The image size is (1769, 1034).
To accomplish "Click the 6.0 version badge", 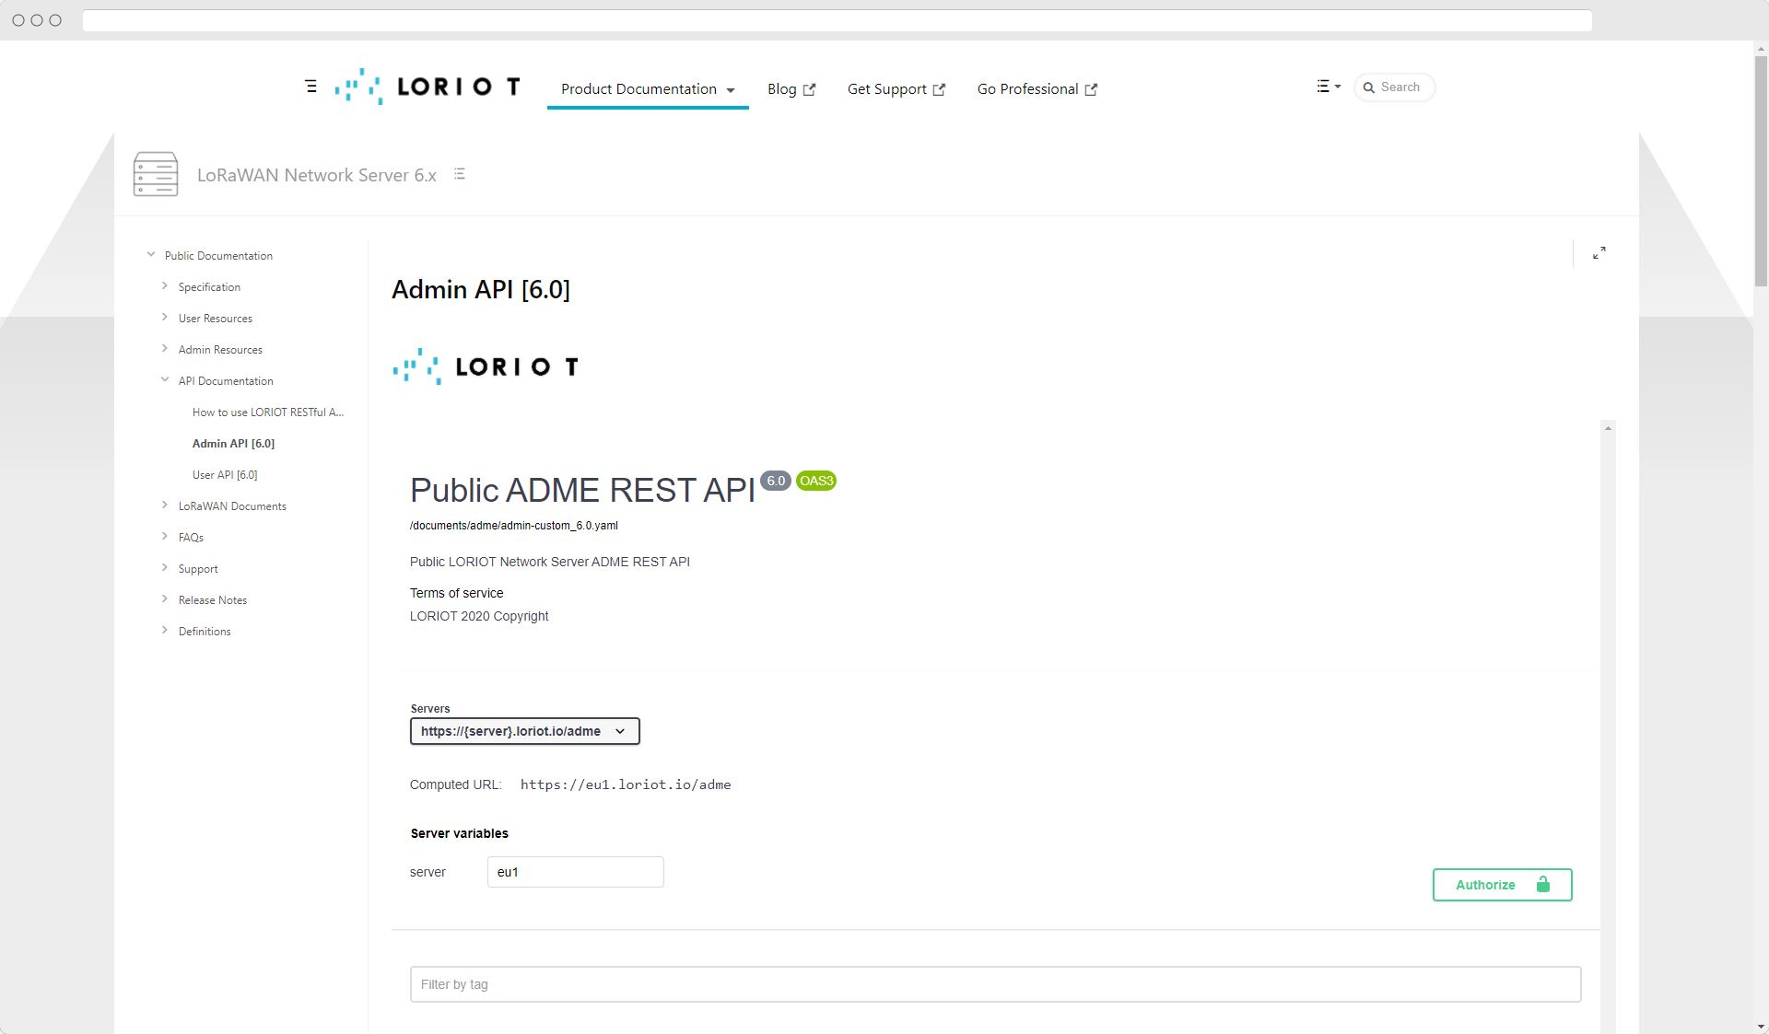I will point(776,481).
